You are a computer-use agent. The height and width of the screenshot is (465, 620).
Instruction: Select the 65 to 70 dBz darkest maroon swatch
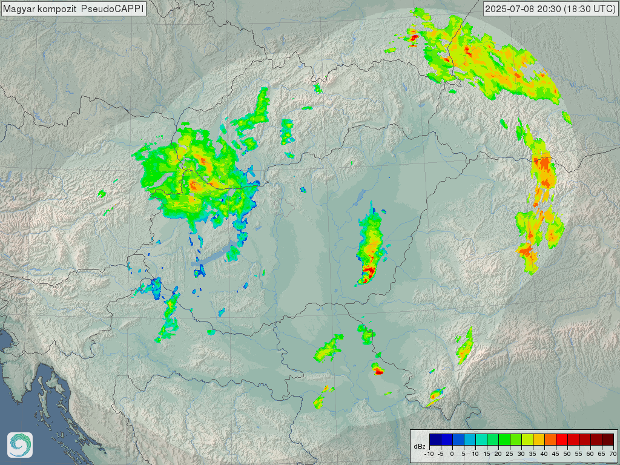[x=608, y=440]
